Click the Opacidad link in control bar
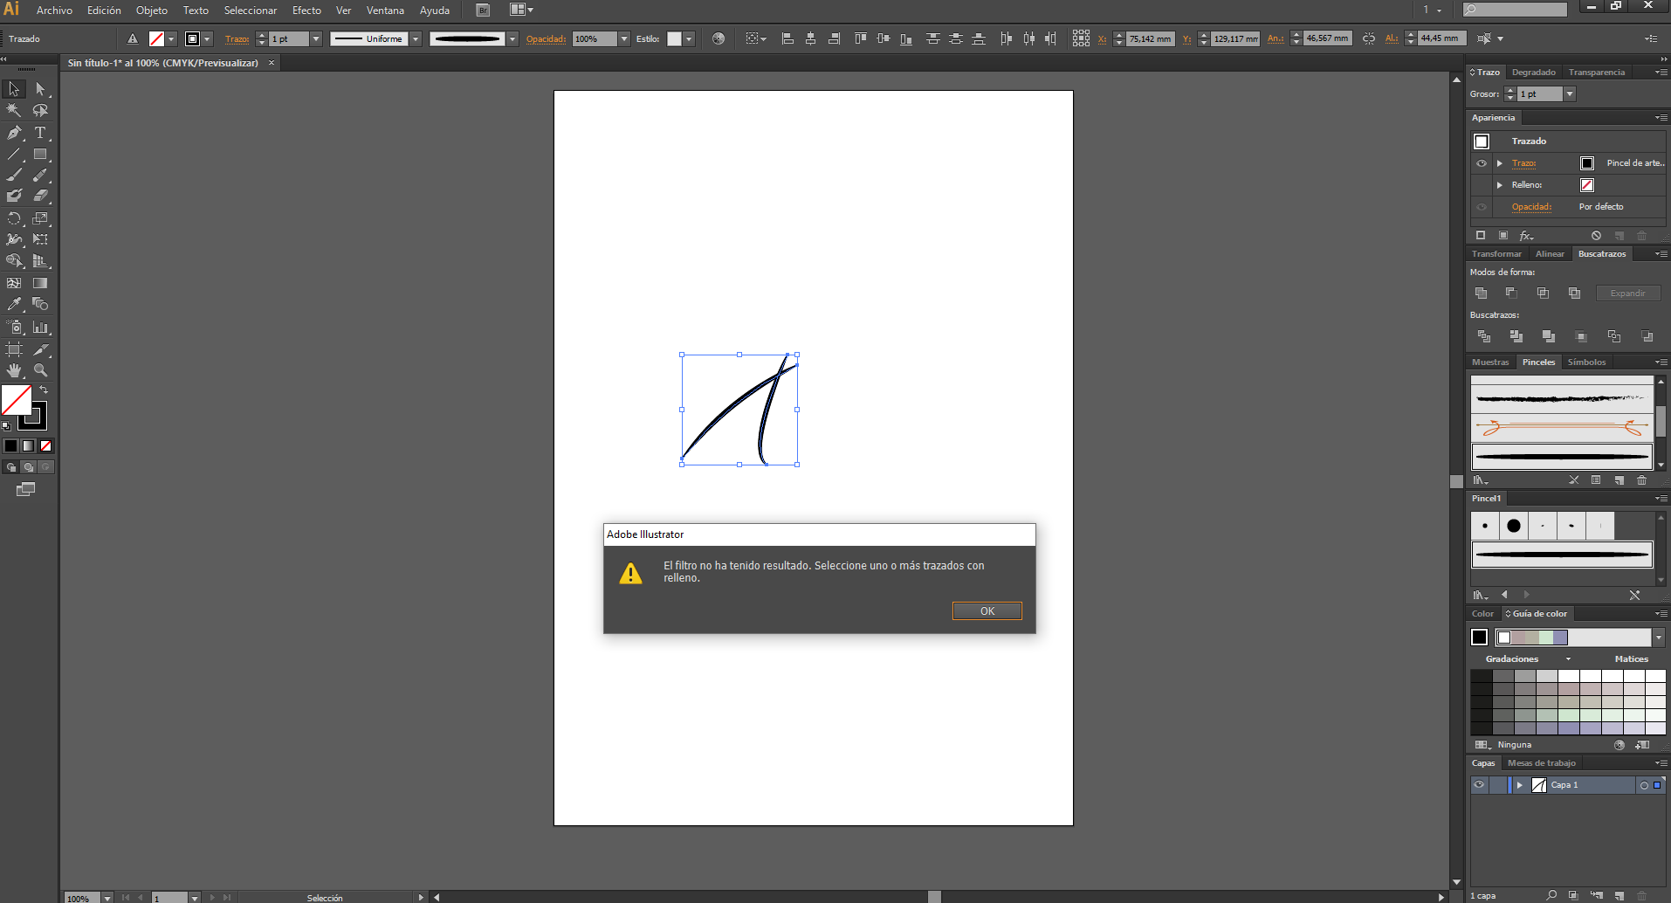 point(546,39)
